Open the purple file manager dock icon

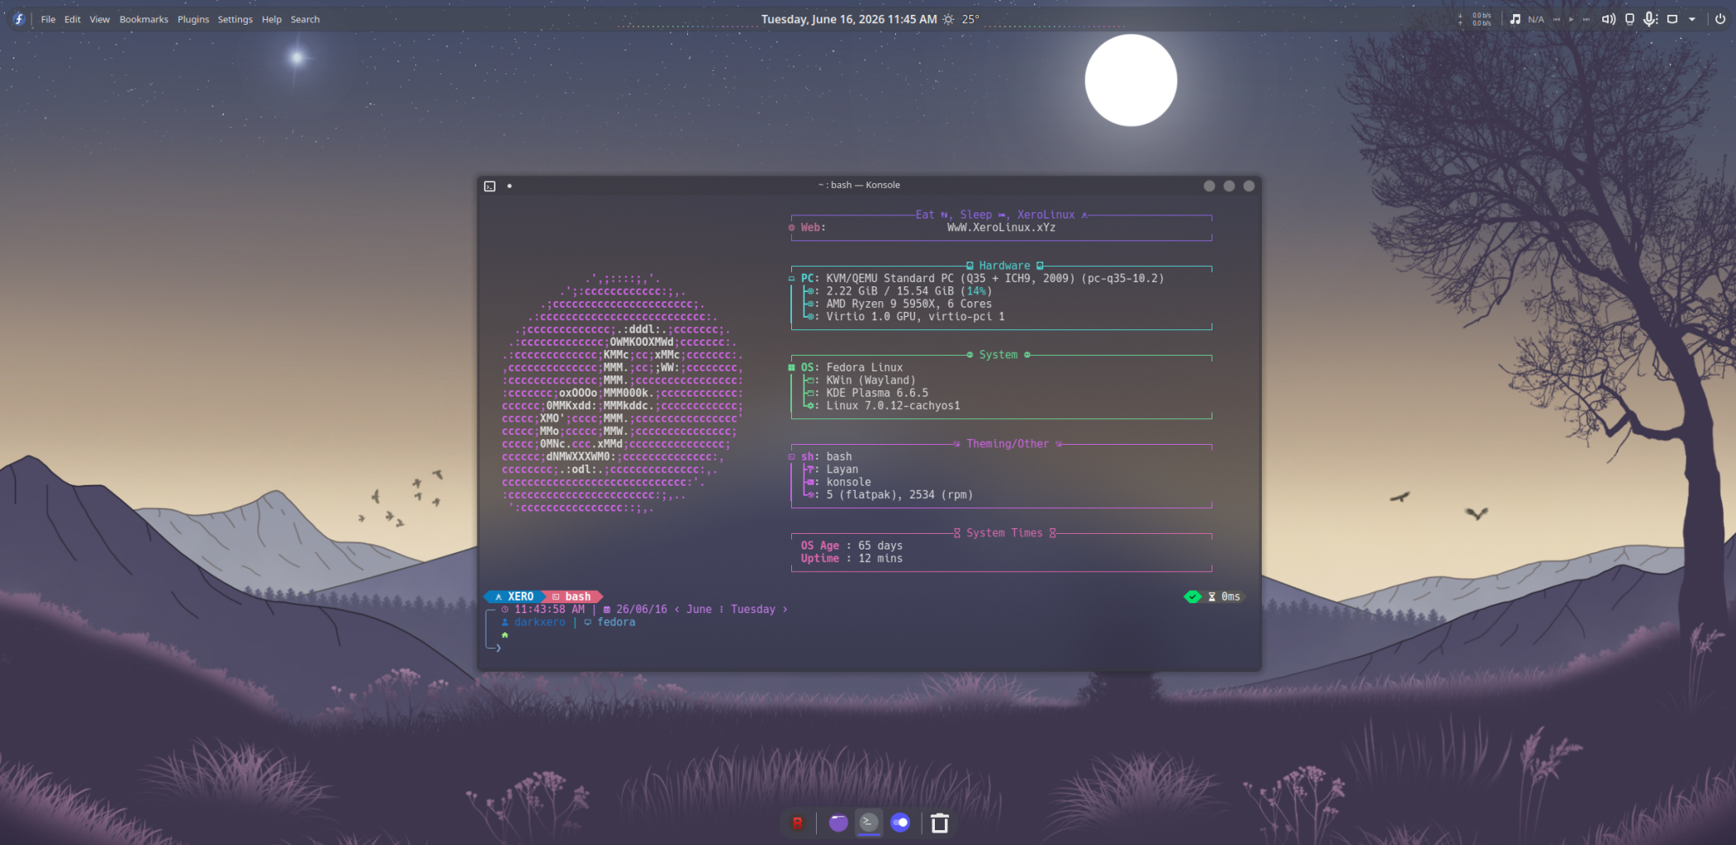838,823
